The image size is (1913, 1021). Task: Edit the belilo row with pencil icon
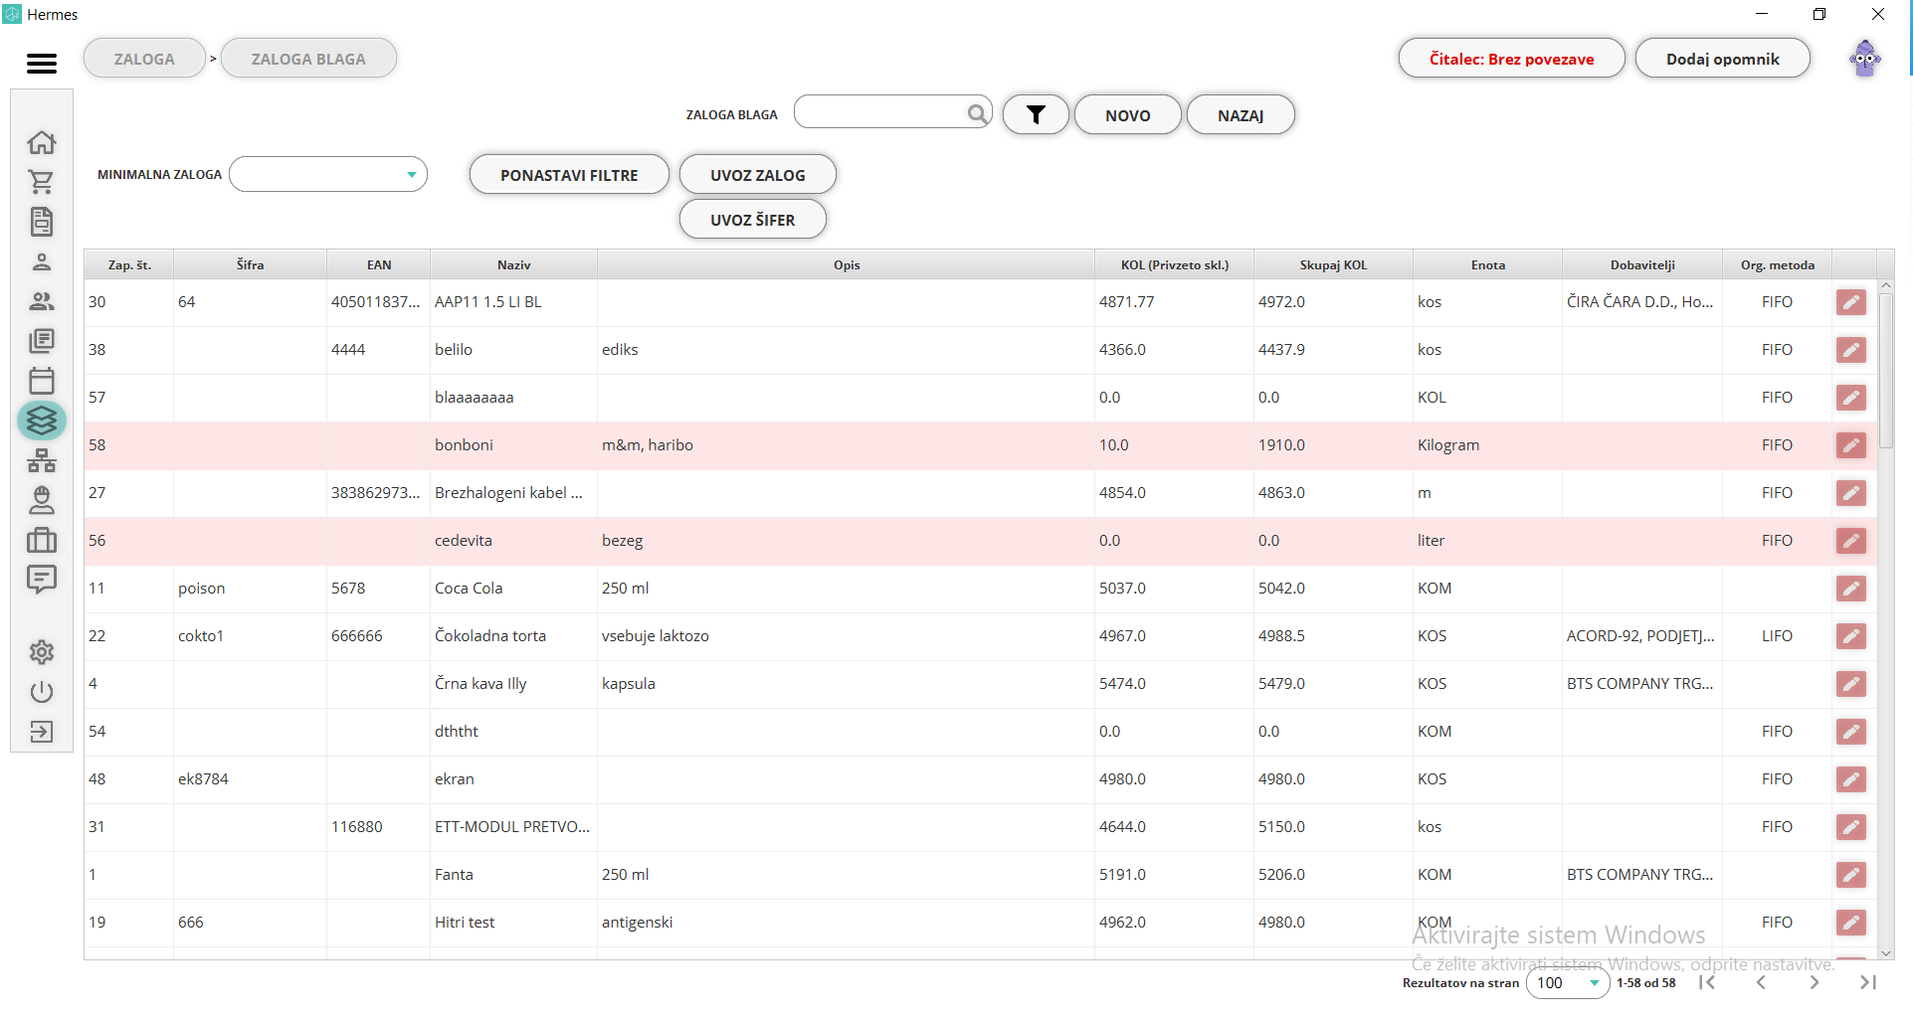[1850, 350]
